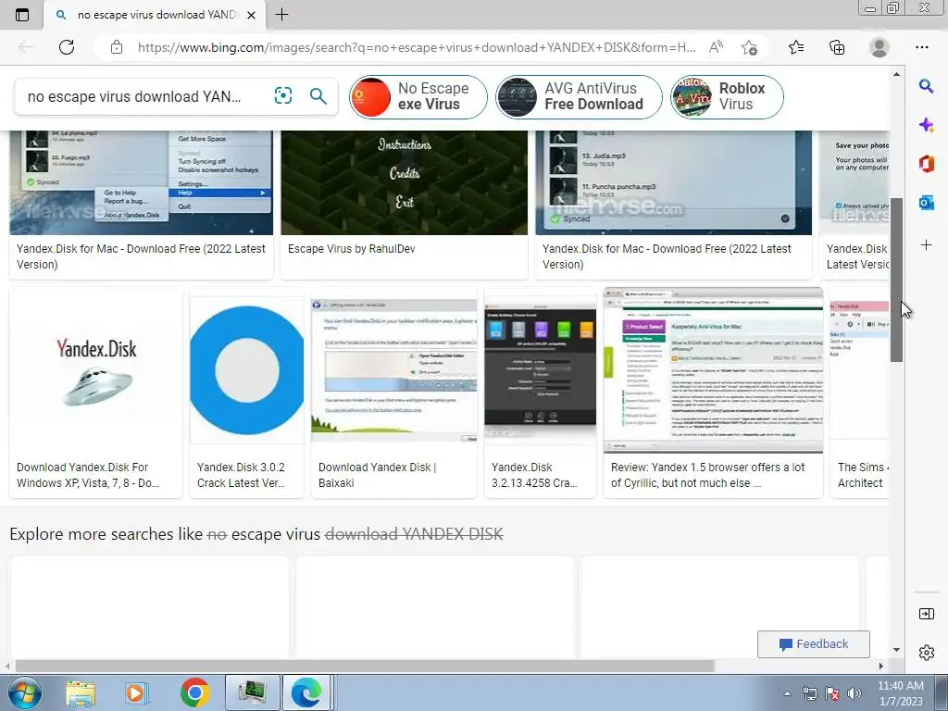
Task: Click the Edge tab actions menu icon
Action: tap(22, 15)
